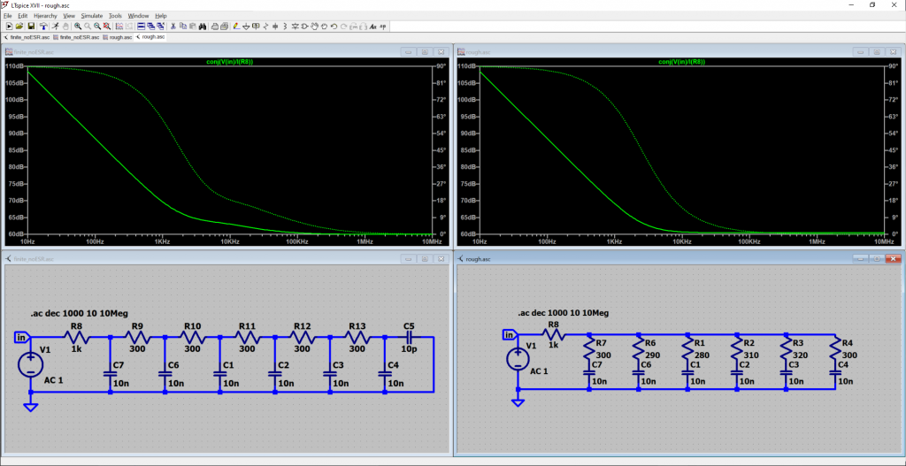Open the Hierarchy menu
The width and height of the screenshot is (906, 466).
[46, 16]
